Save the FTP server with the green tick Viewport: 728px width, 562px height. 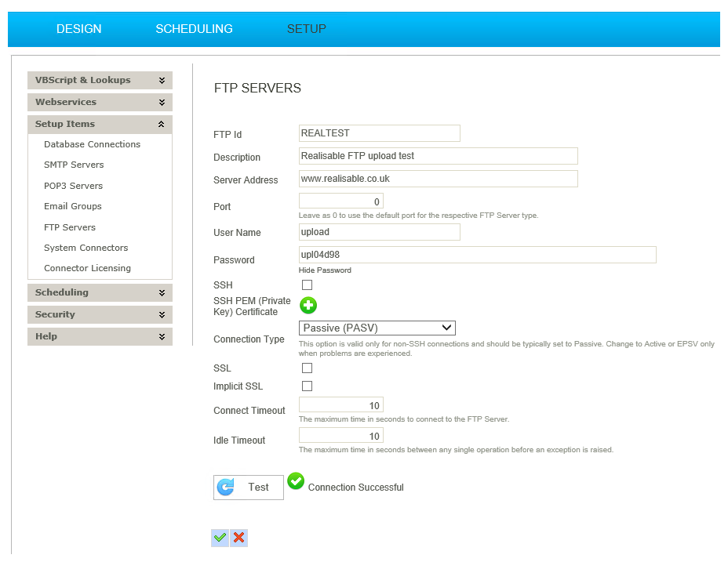pyautogui.click(x=220, y=538)
